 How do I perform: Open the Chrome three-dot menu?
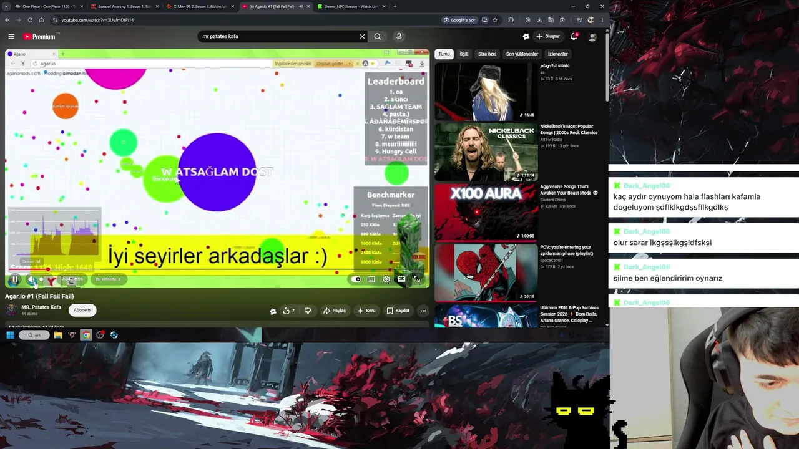[602, 20]
